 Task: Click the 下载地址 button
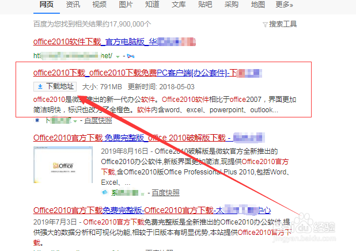55,86
